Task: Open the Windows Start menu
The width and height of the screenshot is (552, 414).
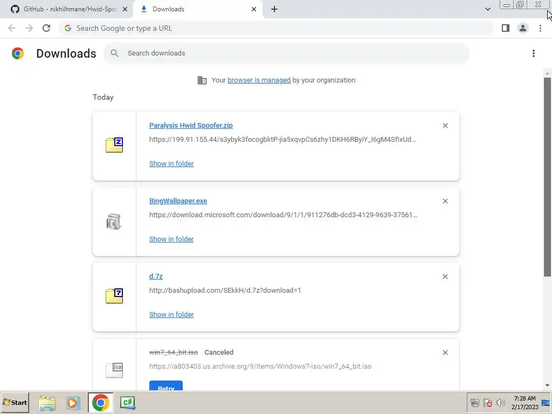Action: tap(15, 403)
